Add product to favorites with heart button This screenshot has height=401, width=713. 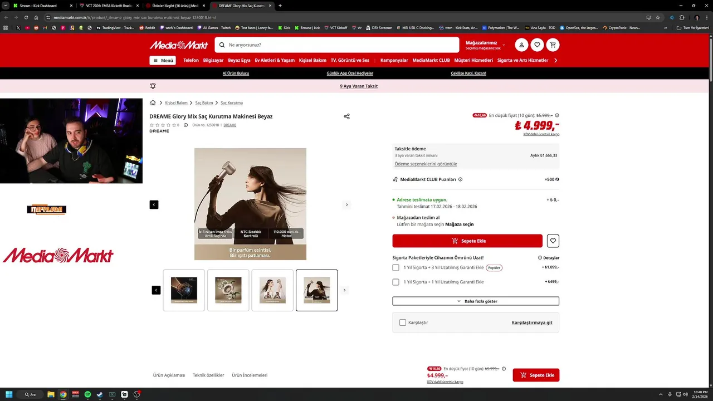pos(553,241)
